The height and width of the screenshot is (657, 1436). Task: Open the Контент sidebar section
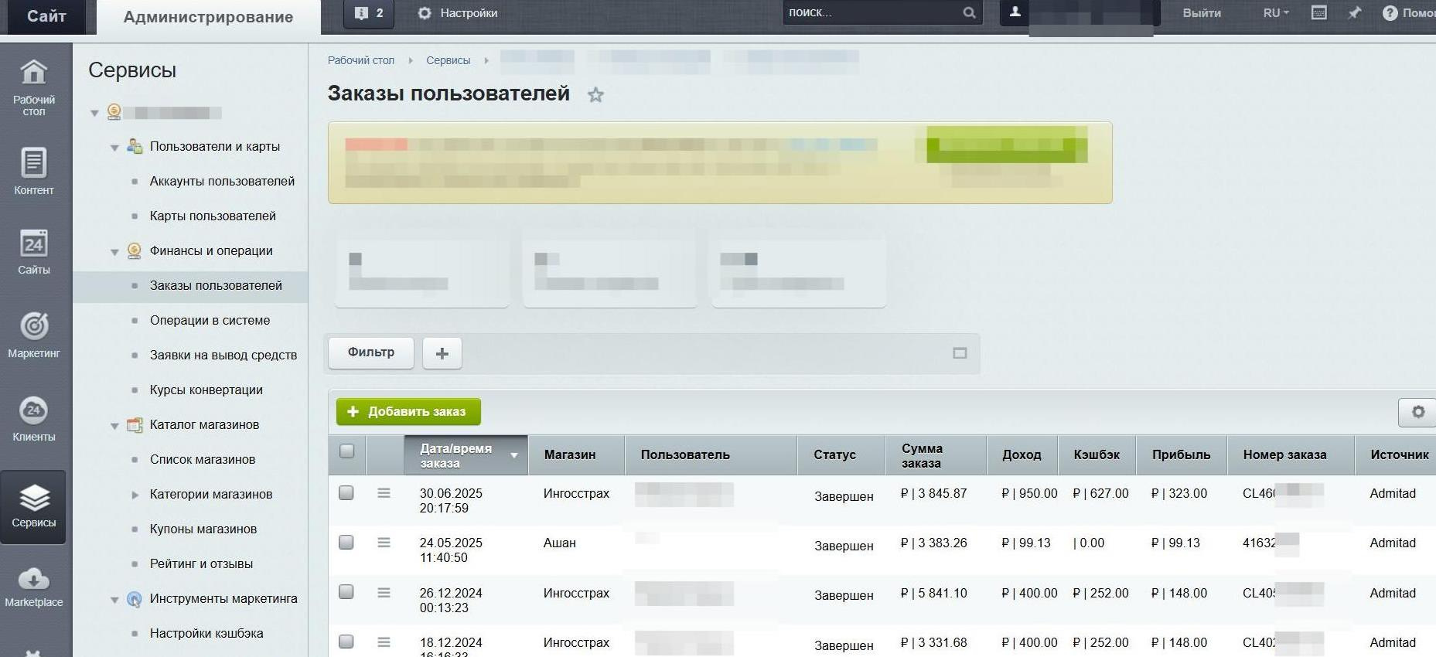[34, 171]
